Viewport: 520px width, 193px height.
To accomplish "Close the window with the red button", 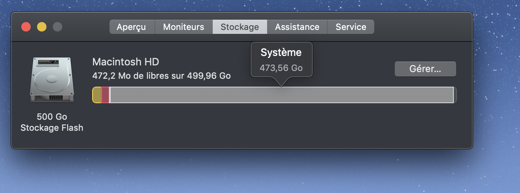I will click(x=26, y=27).
